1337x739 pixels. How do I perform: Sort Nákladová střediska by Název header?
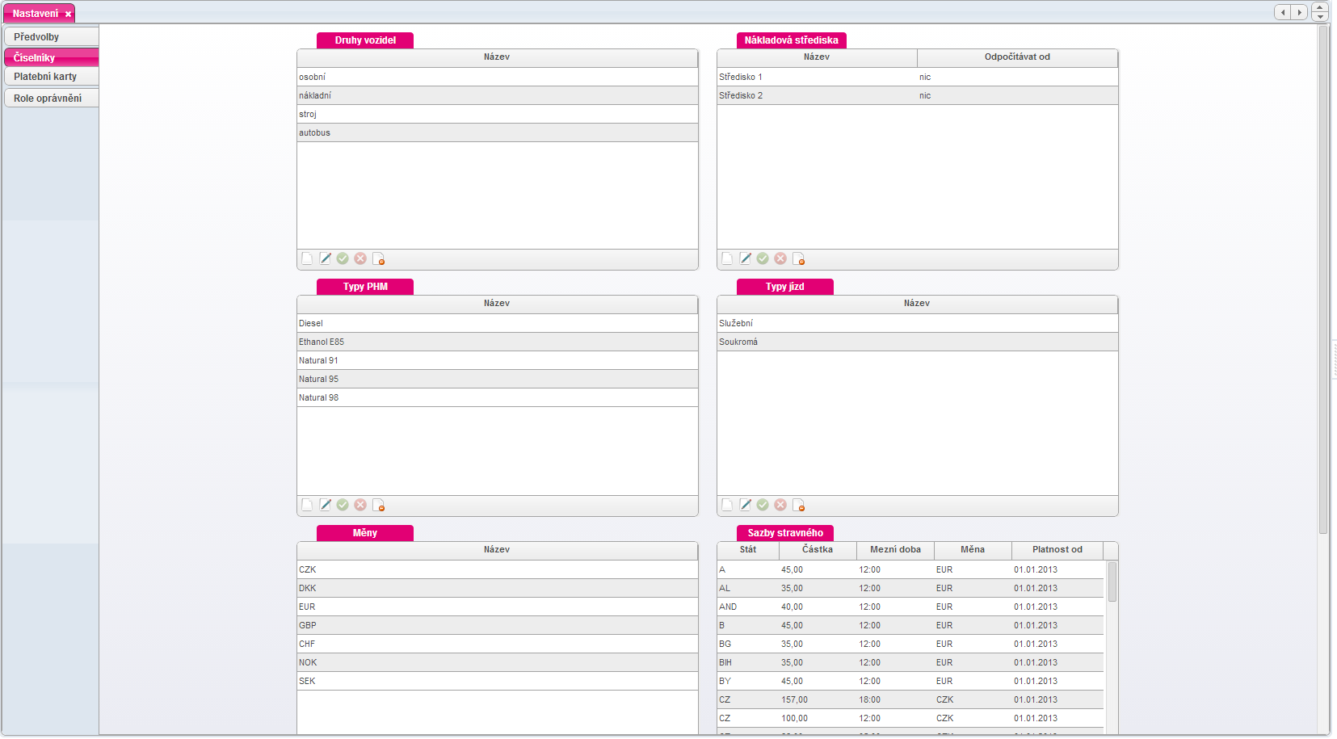click(x=817, y=57)
